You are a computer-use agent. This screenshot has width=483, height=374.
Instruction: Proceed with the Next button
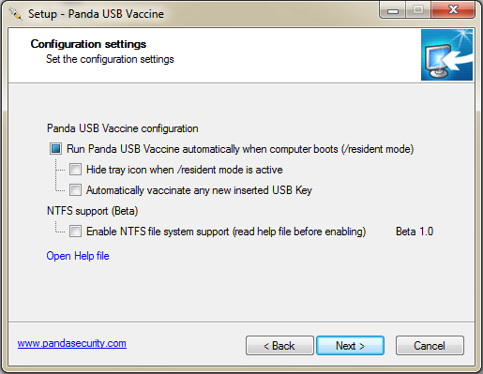(350, 346)
